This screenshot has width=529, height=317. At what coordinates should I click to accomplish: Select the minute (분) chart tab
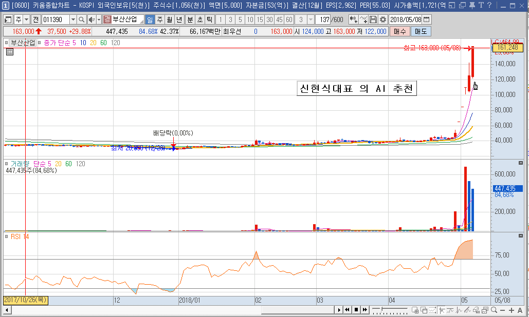190,19
